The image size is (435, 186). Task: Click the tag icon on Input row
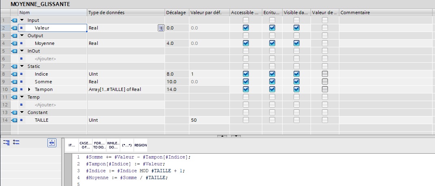tap(14, 20)
